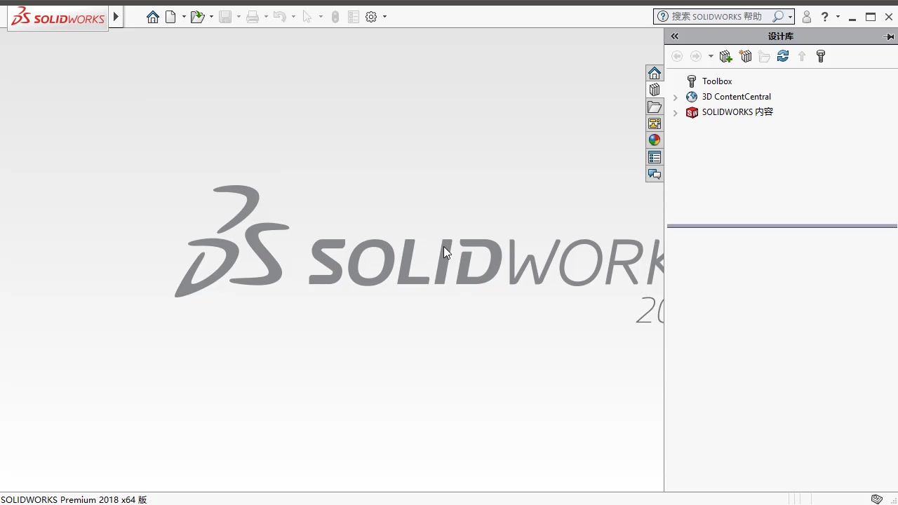This screenshot has height=505, width=898.
Task: Add to Library in Design Library toolbar
Action: pos(725,56)
